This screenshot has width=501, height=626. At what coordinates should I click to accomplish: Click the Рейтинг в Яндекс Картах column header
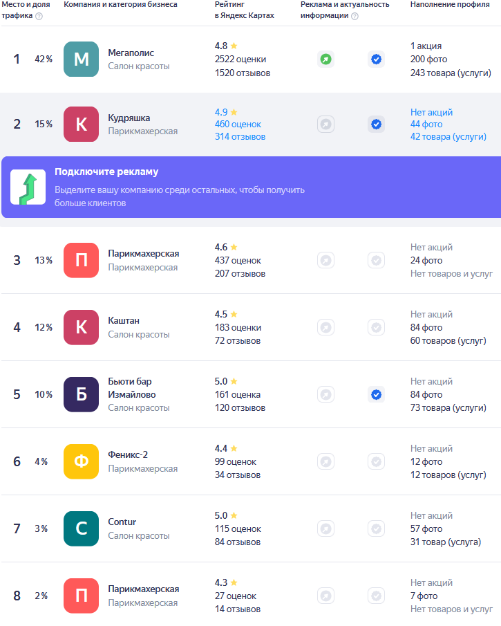pyautogui.click(x=245, y=10)
